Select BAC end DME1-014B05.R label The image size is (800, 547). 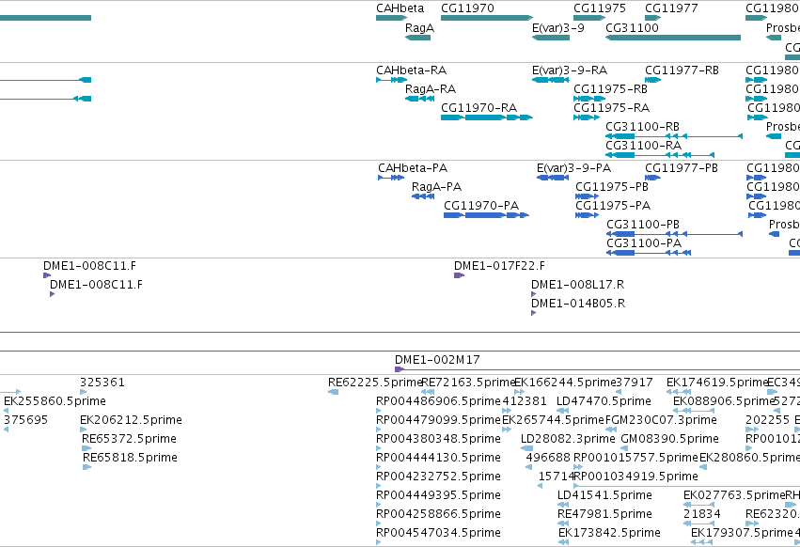(x=577, y=305)
